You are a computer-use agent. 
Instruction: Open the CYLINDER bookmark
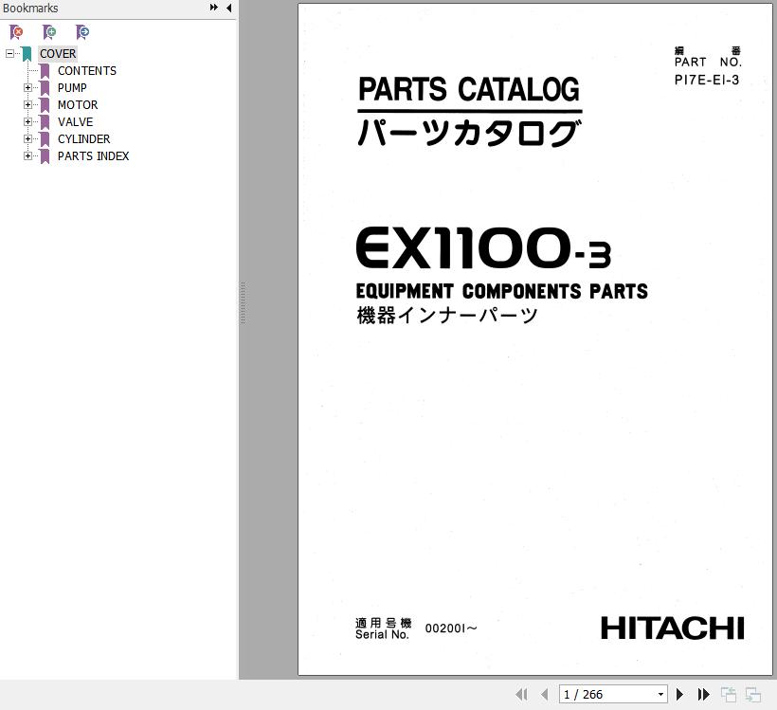click(x=83, y=138)
